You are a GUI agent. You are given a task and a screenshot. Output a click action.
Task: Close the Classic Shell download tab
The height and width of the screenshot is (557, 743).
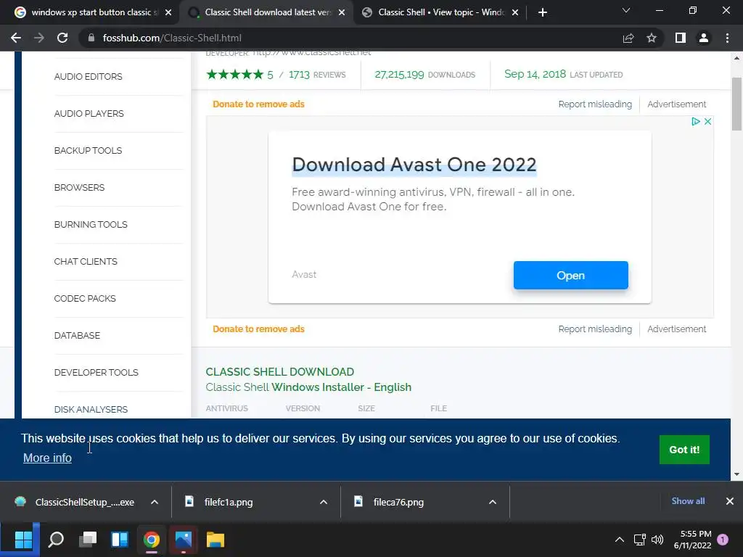point(342,12)
